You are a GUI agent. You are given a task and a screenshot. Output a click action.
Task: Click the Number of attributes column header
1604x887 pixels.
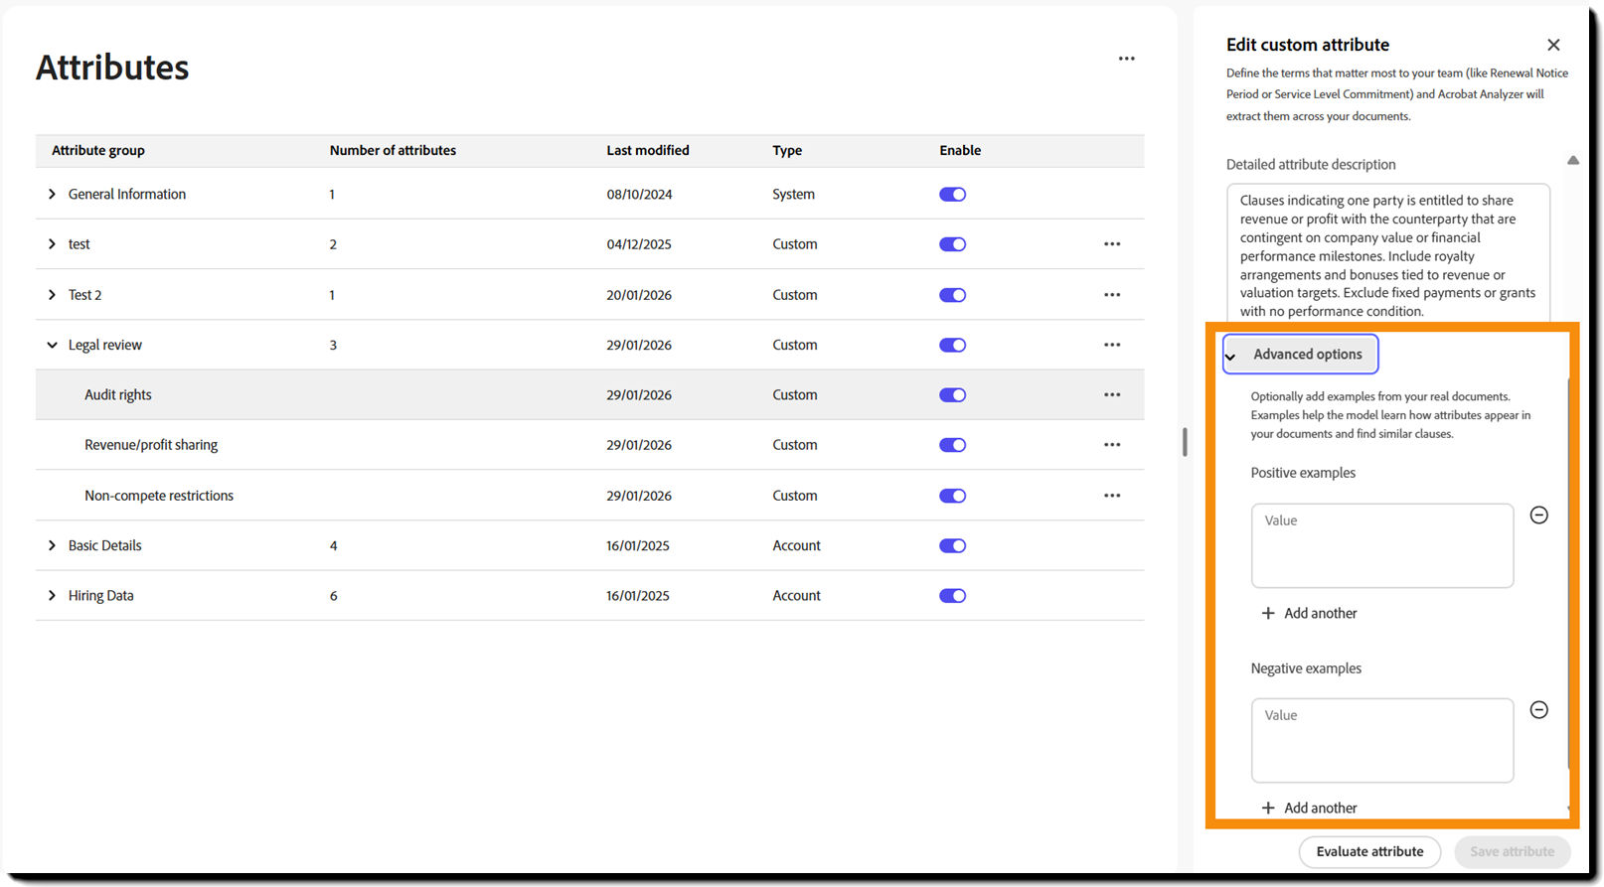tap(393, 151)
